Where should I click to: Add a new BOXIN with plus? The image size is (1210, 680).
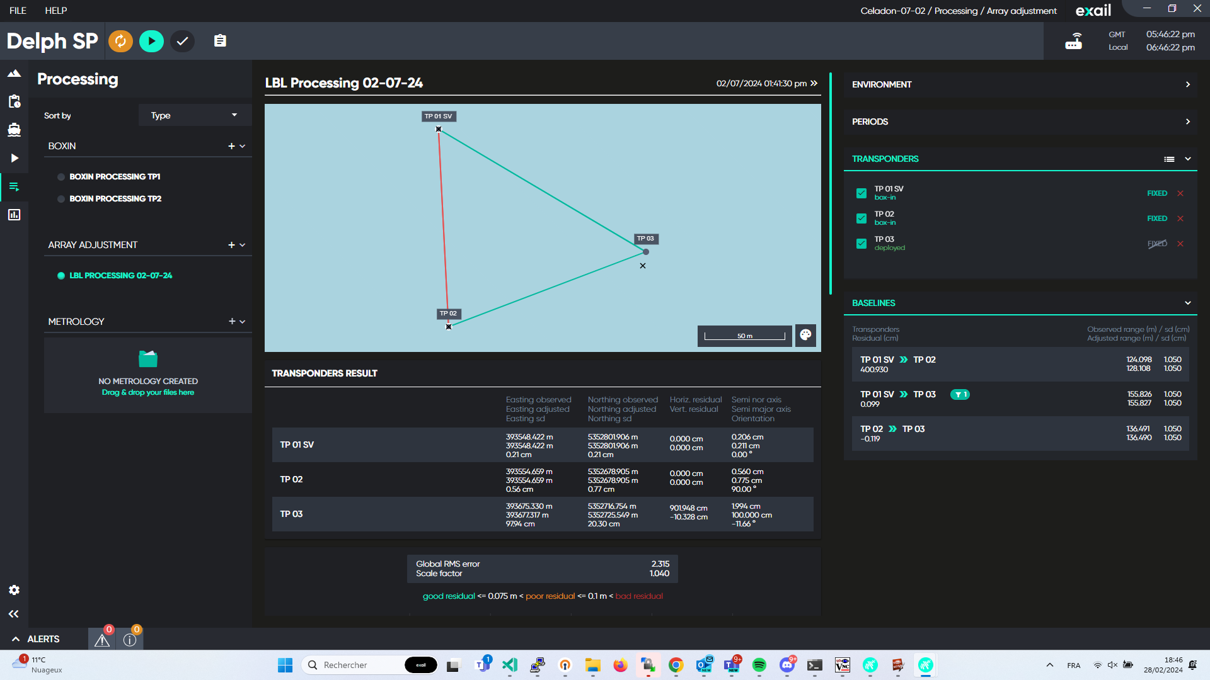click(x=231, y=146)
